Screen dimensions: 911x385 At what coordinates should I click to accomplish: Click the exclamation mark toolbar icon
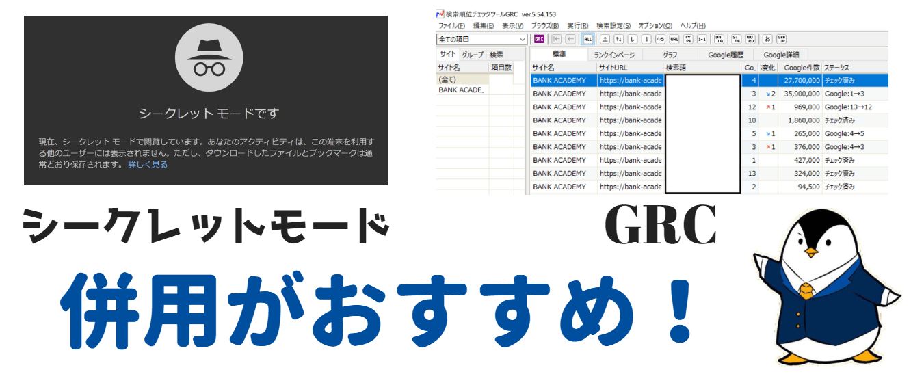(646, 39)
